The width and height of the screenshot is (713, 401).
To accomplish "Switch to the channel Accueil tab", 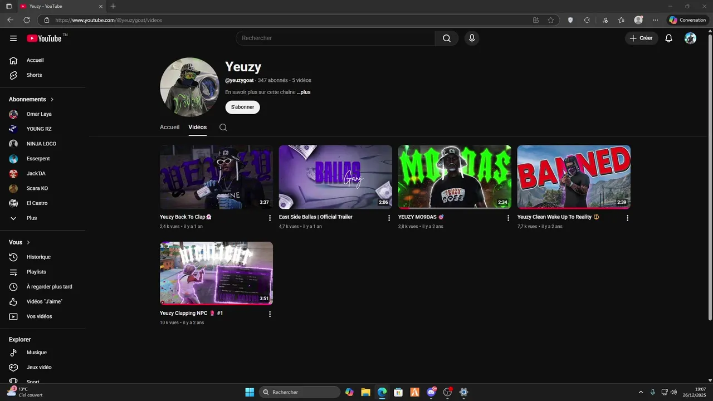I will click(x=169, y=127).
